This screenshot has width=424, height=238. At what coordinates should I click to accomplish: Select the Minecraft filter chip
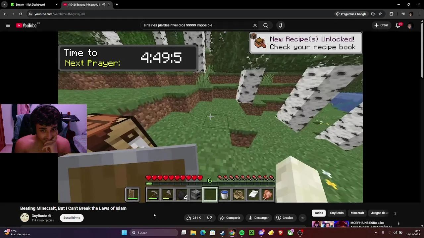(357, 213)
